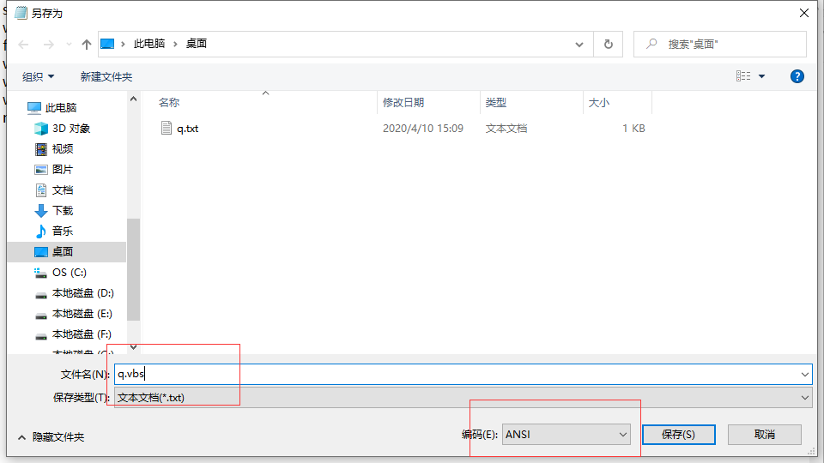Open 本地磁盘 (D:) in sidebar
The image size is (824, 463).
pos(74,293)
